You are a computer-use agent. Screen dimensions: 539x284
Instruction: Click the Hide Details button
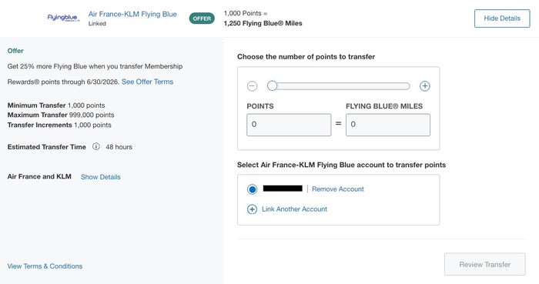pos(502,18)
